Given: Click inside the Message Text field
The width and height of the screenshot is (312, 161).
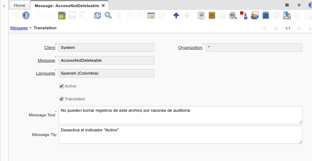Looking at the screenshot, I should [x=180, y=115].
